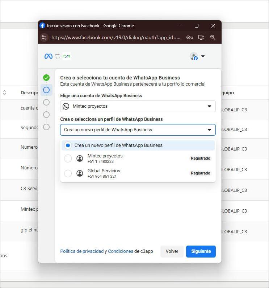
Task: Open the WhatsApp Business account dropdown
Action: (138, 106)
